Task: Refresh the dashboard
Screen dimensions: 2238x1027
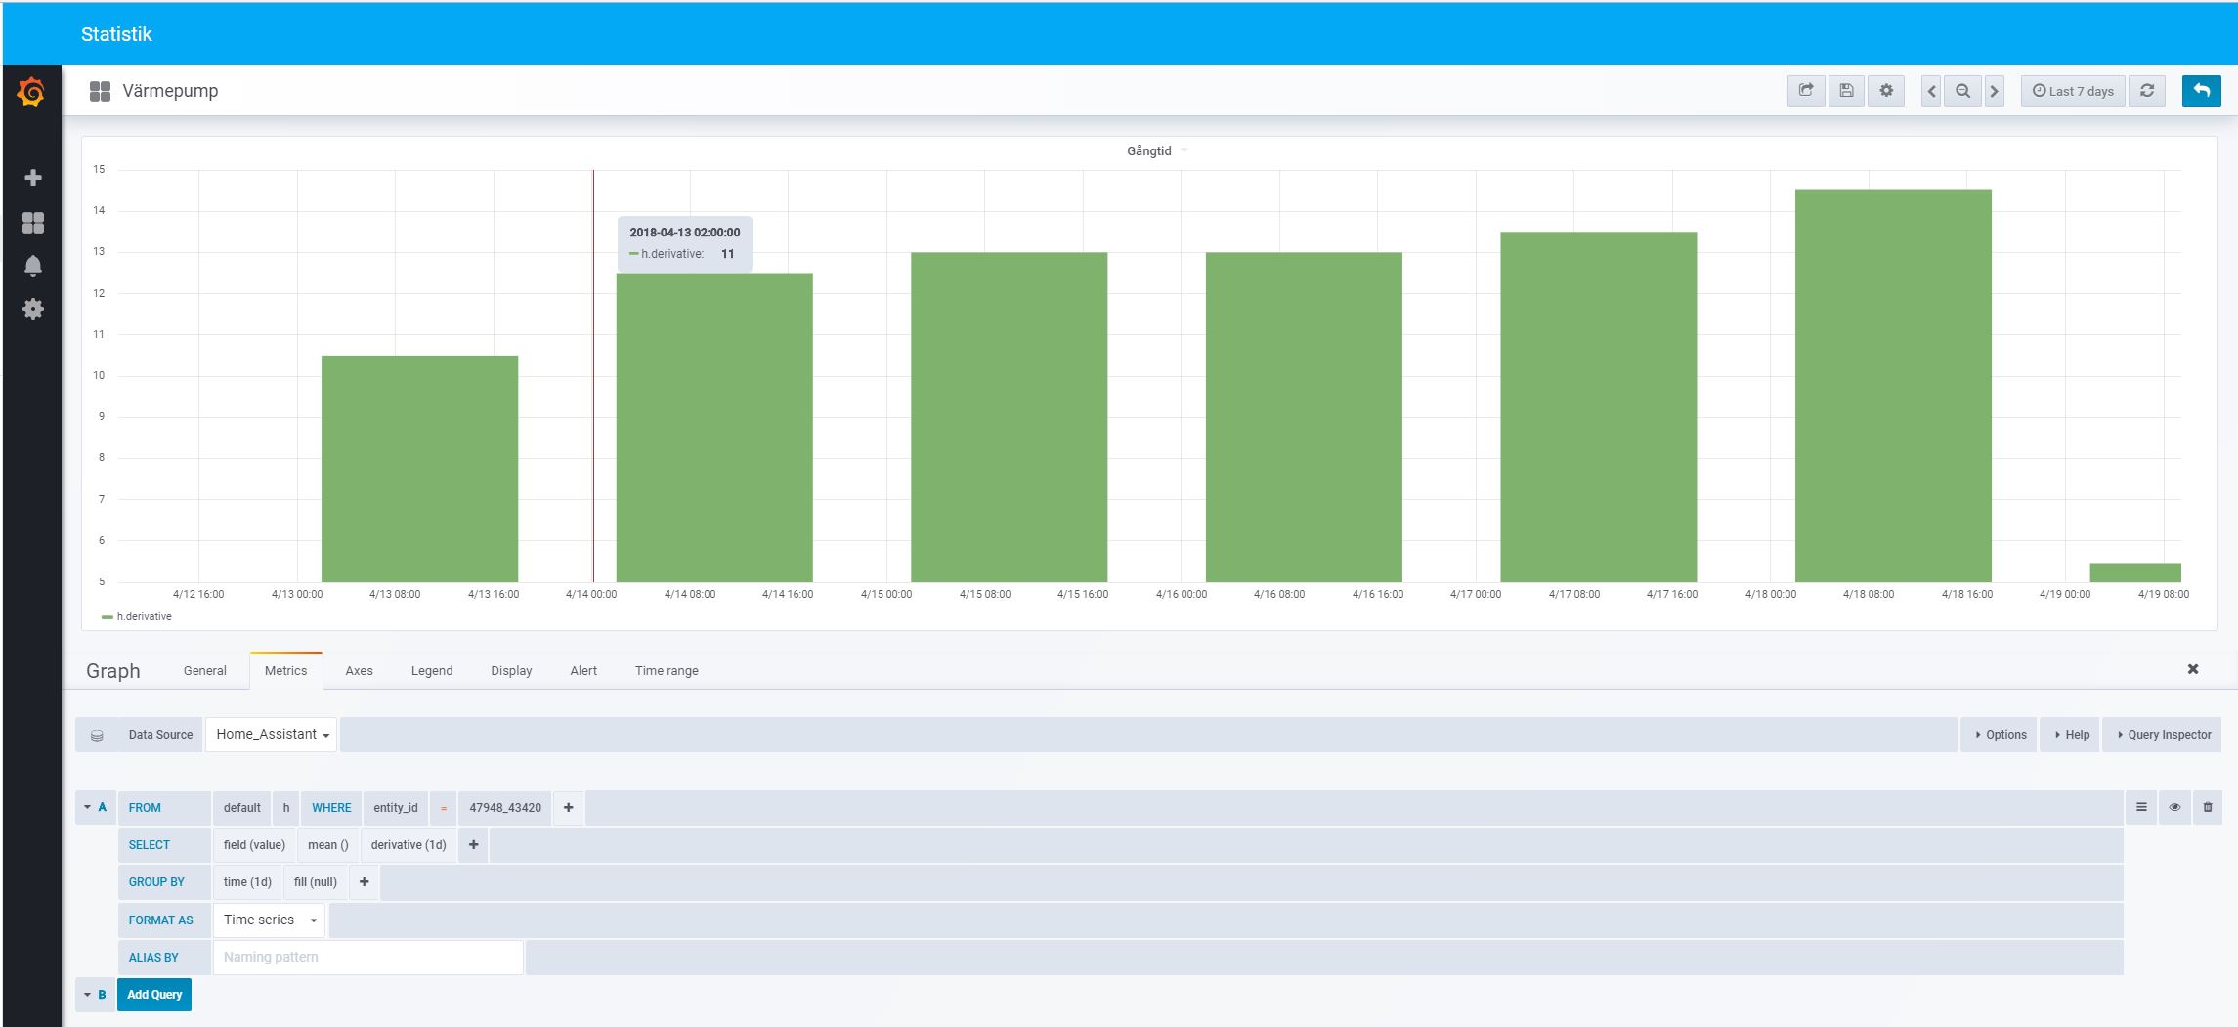Action: (x=2147, y=91)
